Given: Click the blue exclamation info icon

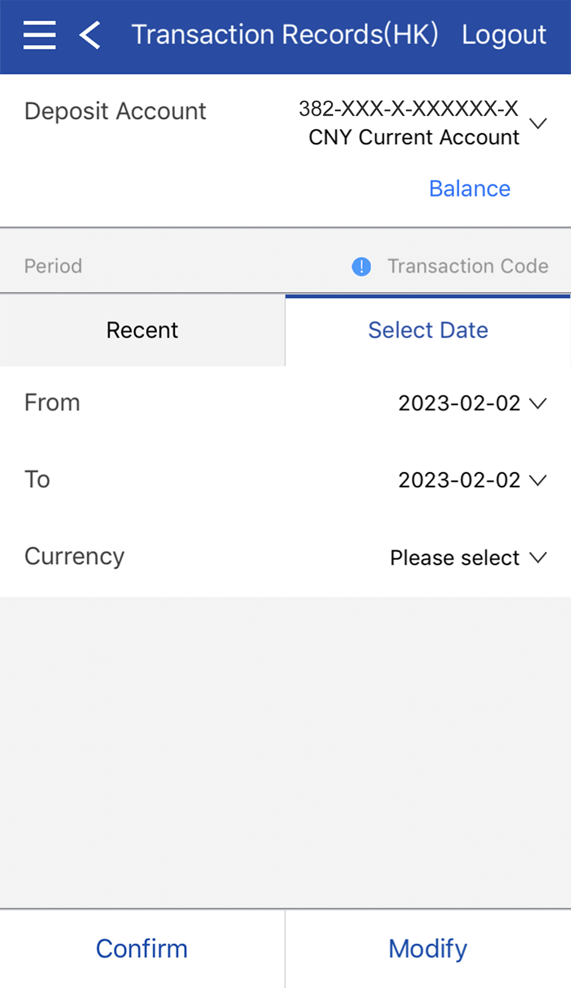Looking at the screenshot, I should [x=361, y=266].
